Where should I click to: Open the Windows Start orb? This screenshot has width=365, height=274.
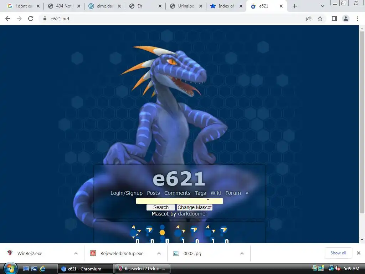click(11, 268)
